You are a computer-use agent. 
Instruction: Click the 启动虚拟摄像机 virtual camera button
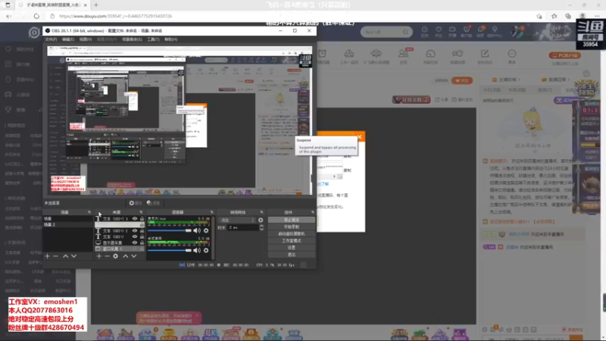tap(292, 234)
